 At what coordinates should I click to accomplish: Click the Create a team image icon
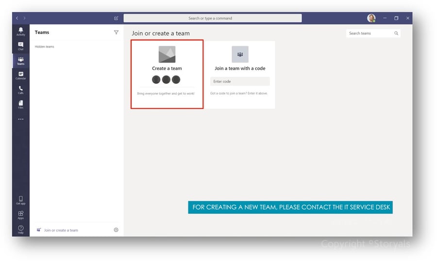pyautogui.click(x=167, y=54)
